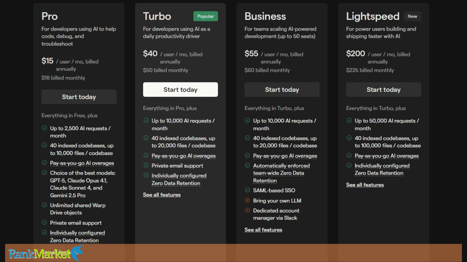The height and width of the screenshot is (262, 467).
Task: Click check icon beside SAML-based SSO
Action: tap(248, 190)
